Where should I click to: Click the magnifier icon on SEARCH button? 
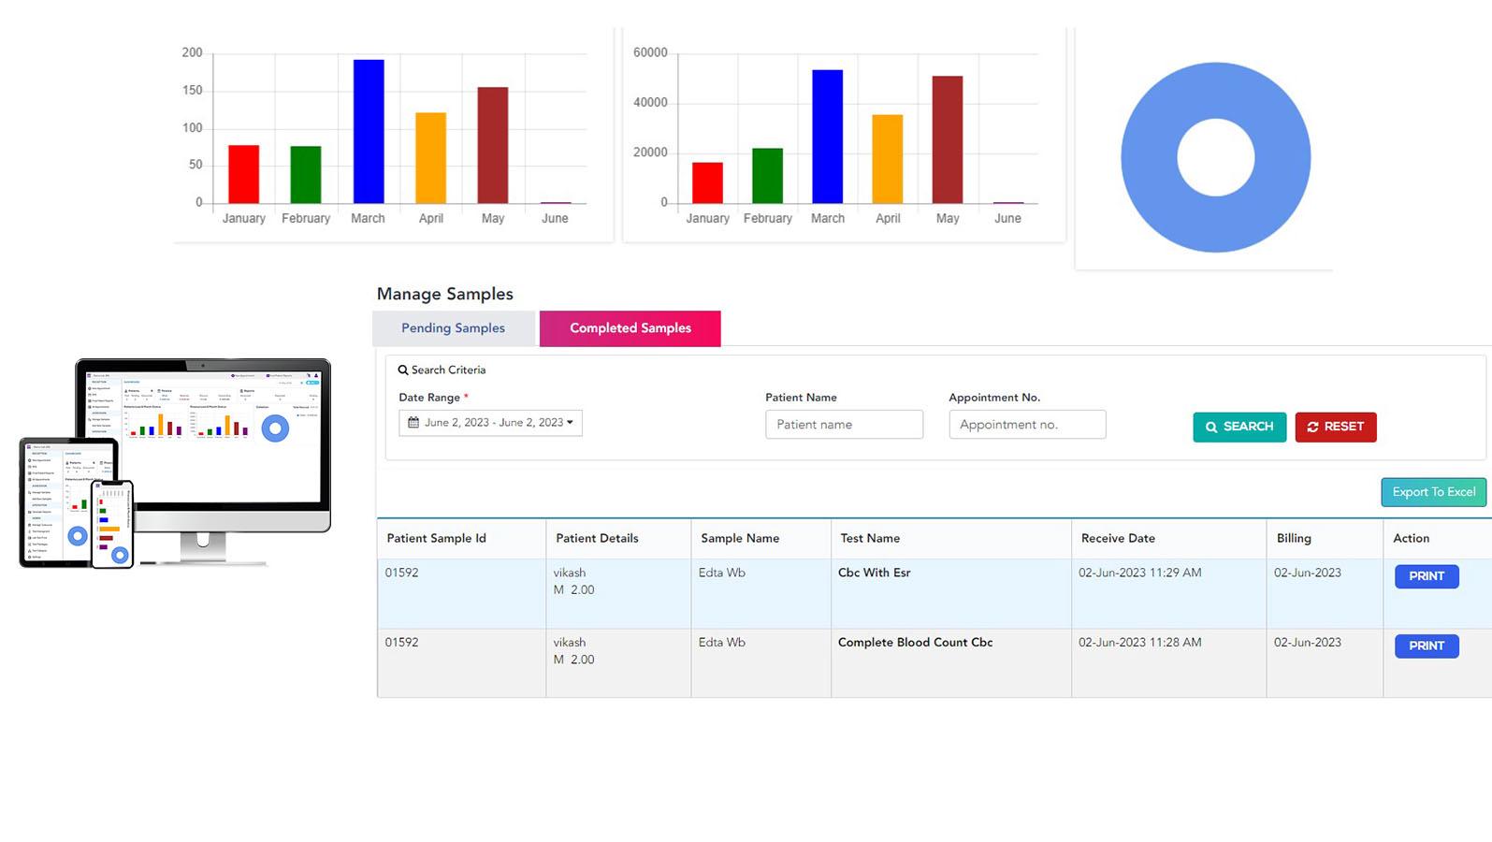point(1211,427)
